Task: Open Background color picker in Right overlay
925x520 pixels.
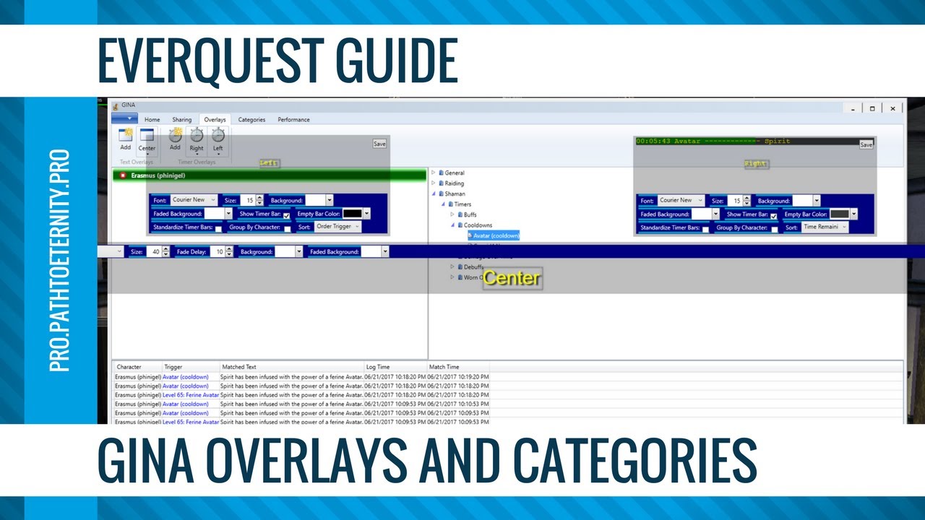Action: (806, 201)
